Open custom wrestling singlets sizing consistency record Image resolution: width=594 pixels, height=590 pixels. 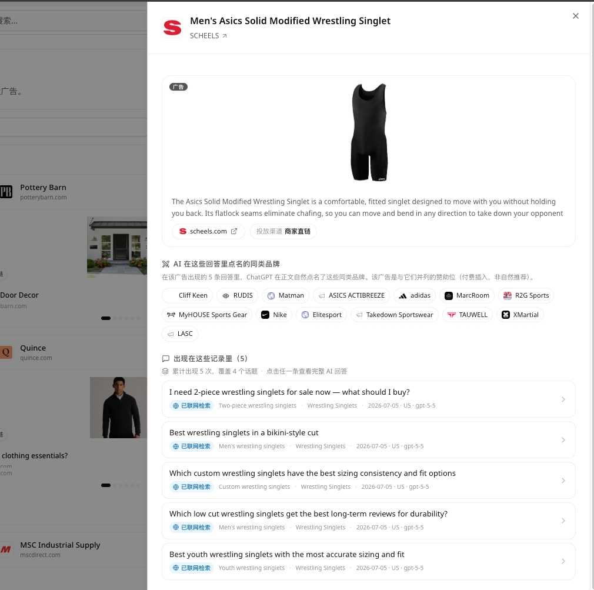click(368, 480)
